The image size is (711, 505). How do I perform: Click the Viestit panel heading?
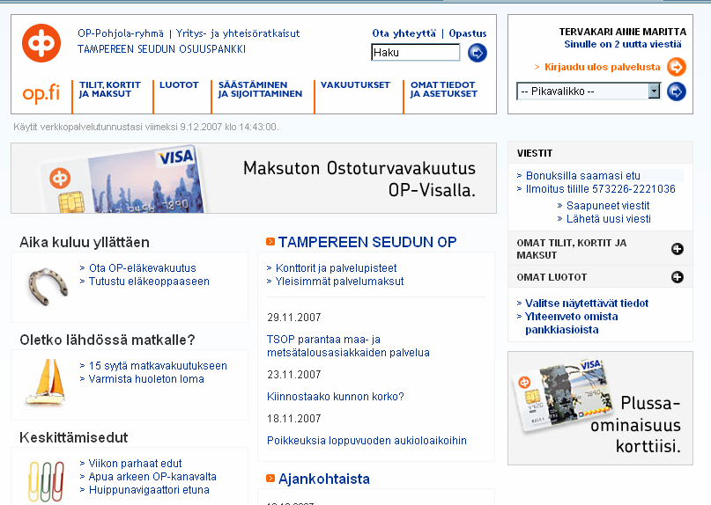pos(535,153)
